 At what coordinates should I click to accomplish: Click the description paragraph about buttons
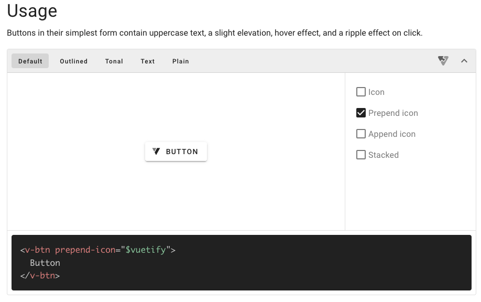[x=215, y=33]
